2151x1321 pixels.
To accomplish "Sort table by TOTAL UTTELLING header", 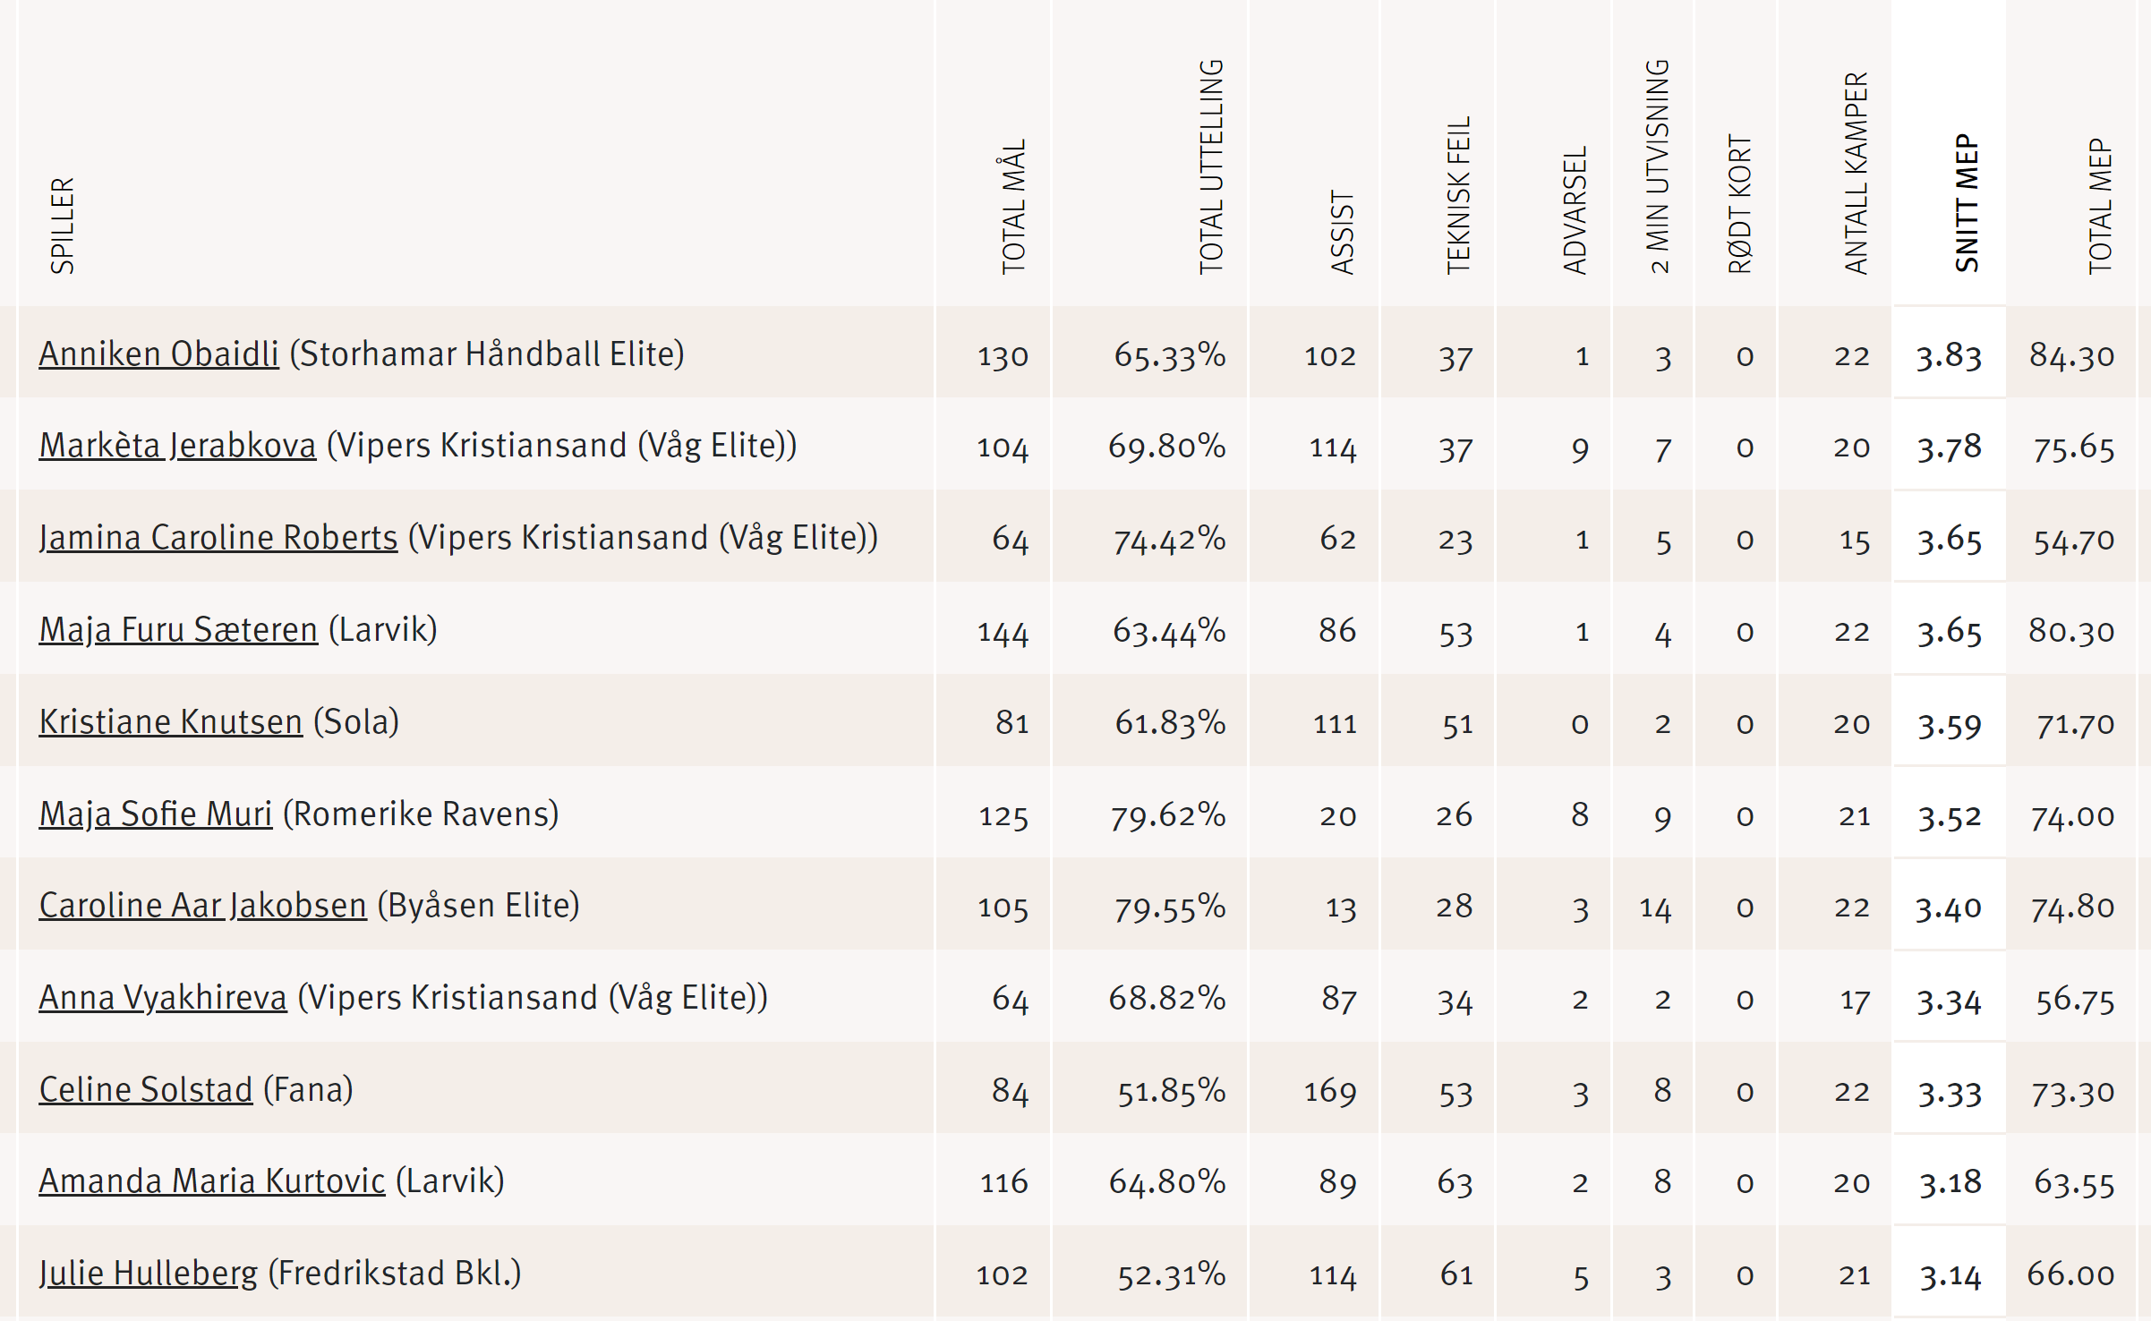I will pos(1211,166).
